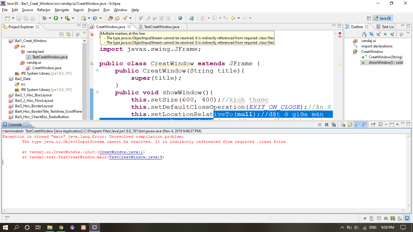Click Collapse All in Project Explorer
The height and width of the screenshot is (232, 413).
[62, 34]
